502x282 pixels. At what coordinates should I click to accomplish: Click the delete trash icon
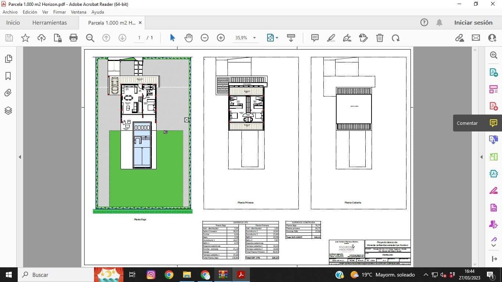[x=380, y=38]
